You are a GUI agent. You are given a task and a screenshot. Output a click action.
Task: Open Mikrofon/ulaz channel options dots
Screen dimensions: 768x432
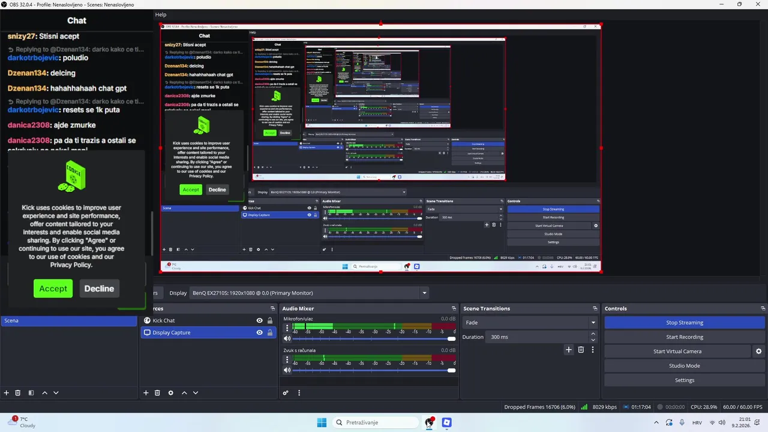[287, 328]
